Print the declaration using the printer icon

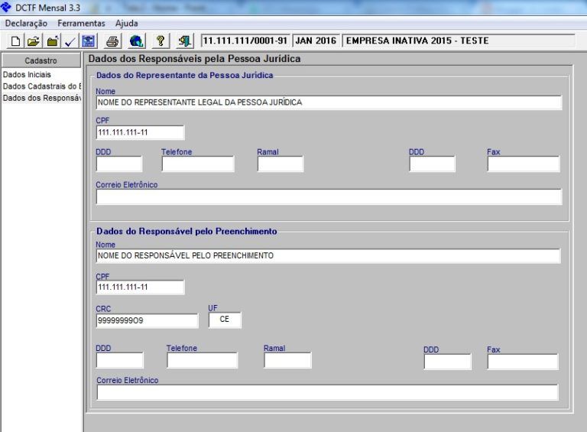point(112,41)
